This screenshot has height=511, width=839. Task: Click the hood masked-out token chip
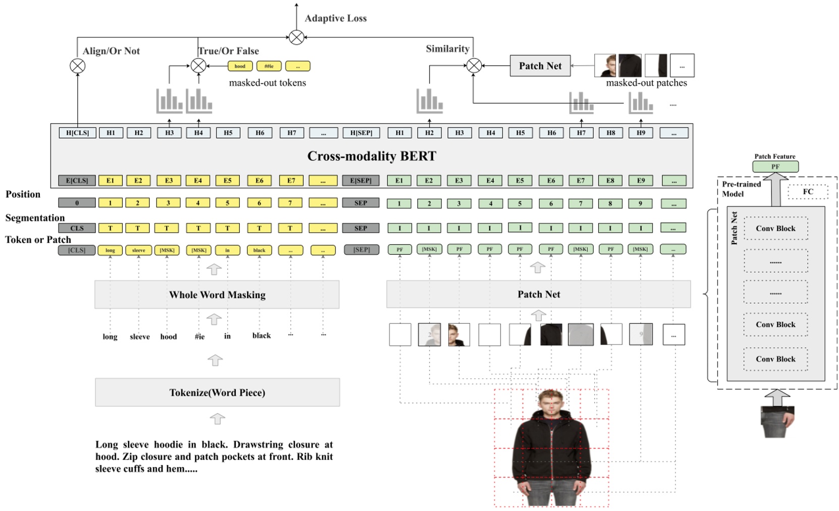241,66
